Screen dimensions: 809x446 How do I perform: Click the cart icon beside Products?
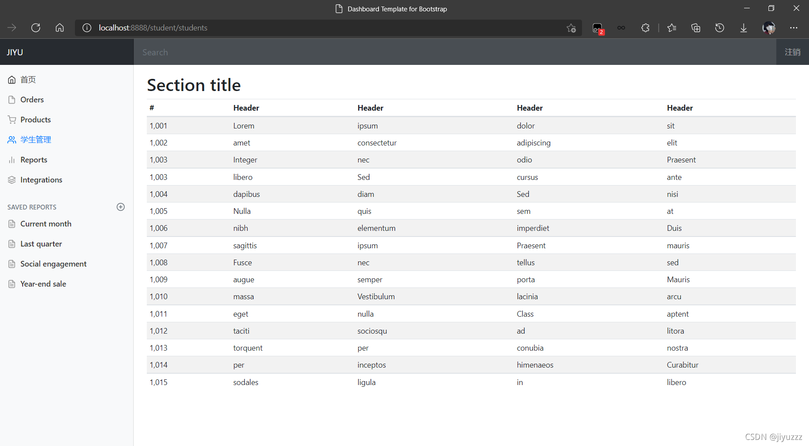pyautogui.click(x=12, y=120)
